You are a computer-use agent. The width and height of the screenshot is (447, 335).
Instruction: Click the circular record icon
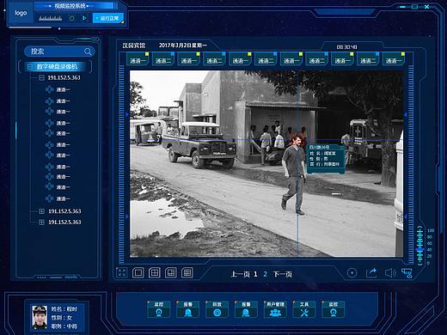tap(352, 273)
